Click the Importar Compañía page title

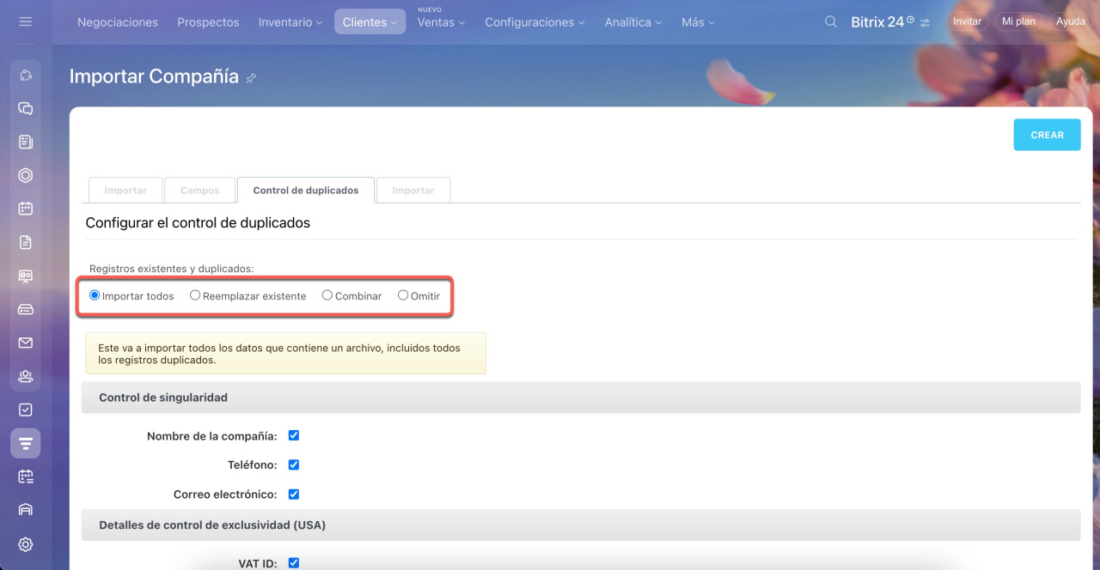(x=154, y=76)
